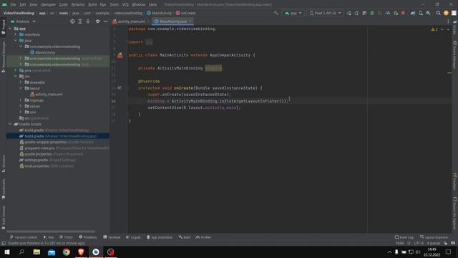458x258 pixels.
Task: Open the app run configuration dropdown
Action: pos(293,13)
